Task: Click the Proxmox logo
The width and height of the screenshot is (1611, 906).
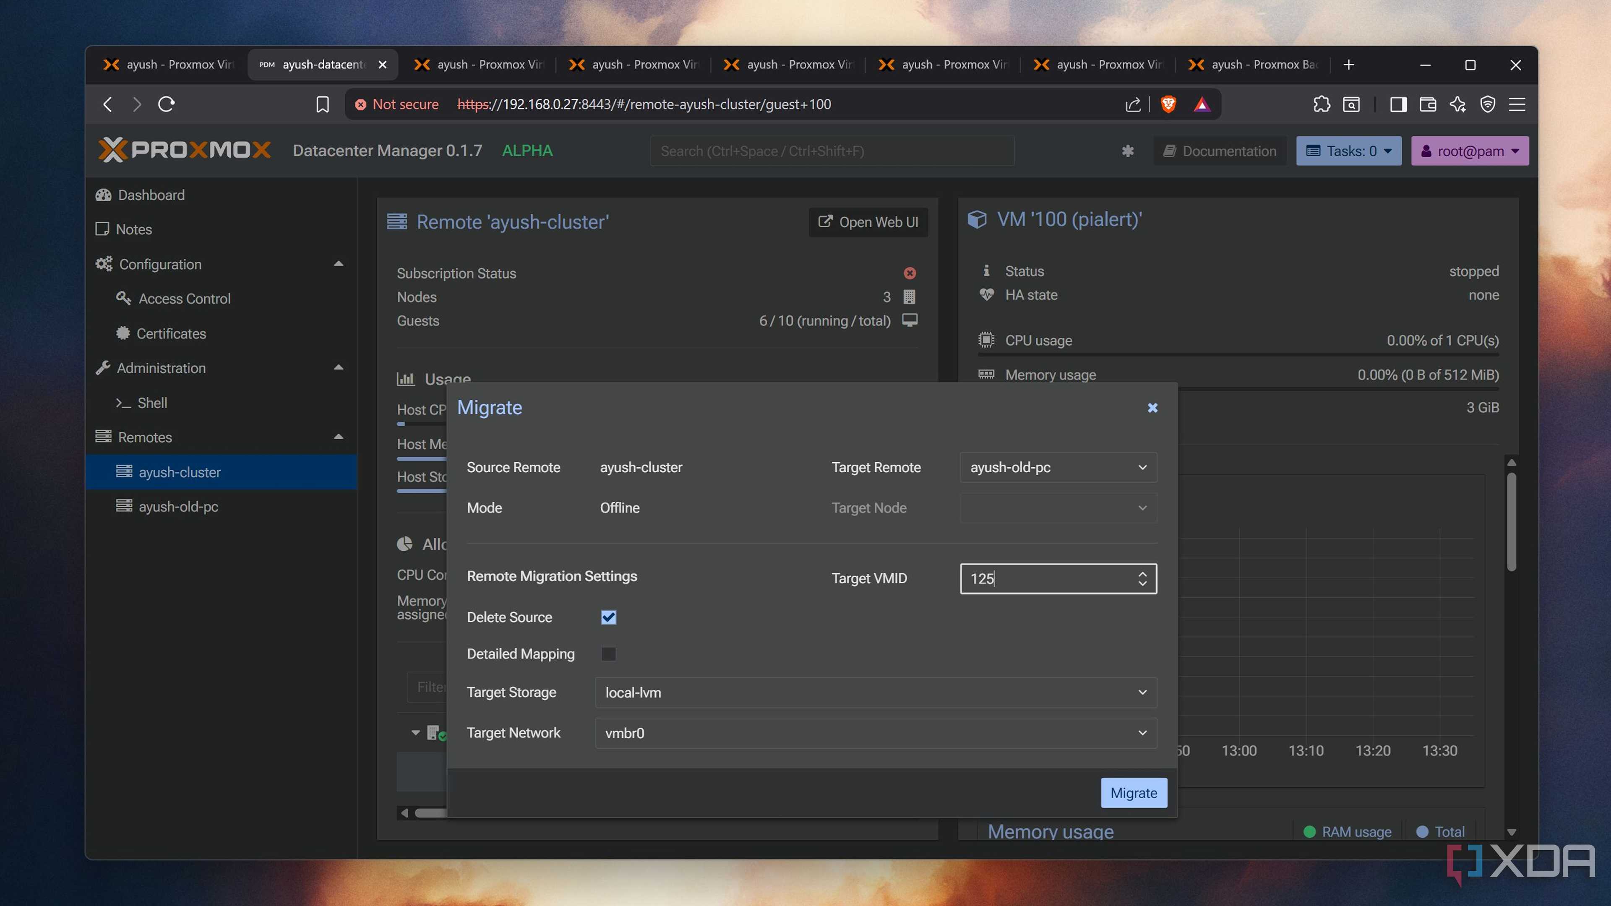Action: [185, 150]
